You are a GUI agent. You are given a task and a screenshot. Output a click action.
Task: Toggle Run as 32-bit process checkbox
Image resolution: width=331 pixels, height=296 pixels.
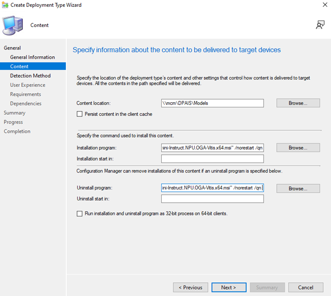80,213
